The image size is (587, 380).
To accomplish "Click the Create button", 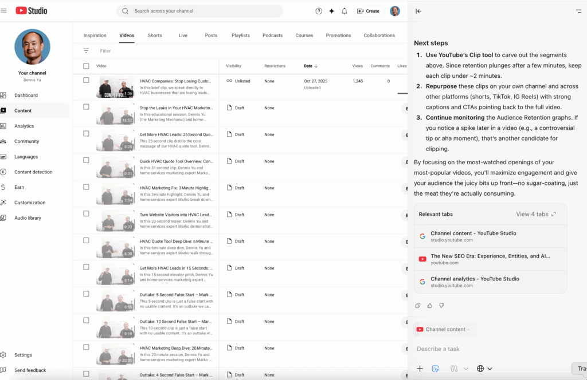I will tap(368, 11).
